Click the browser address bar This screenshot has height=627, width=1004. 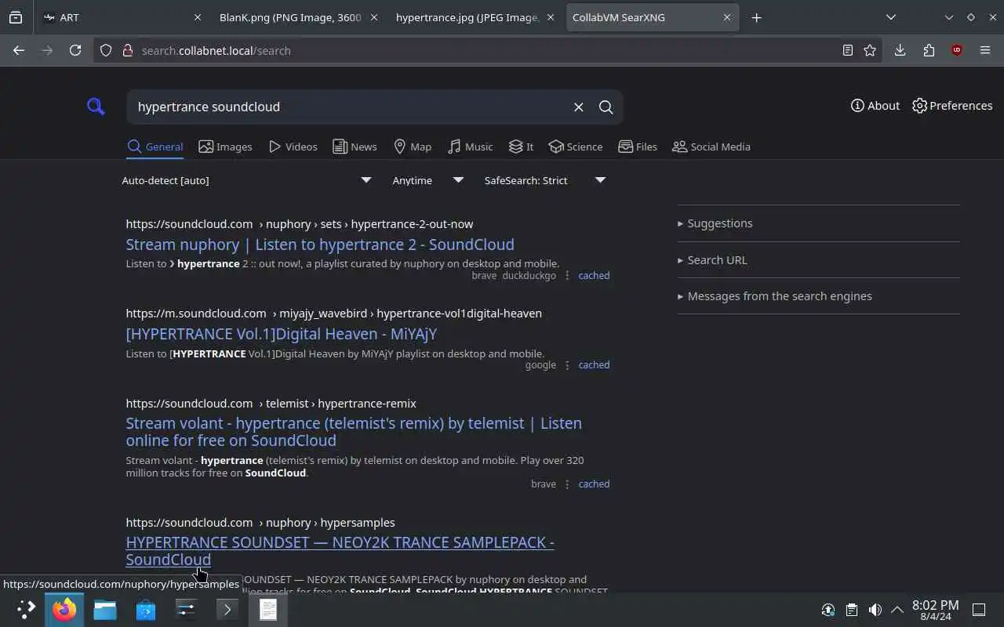click(x=486, y=50)
